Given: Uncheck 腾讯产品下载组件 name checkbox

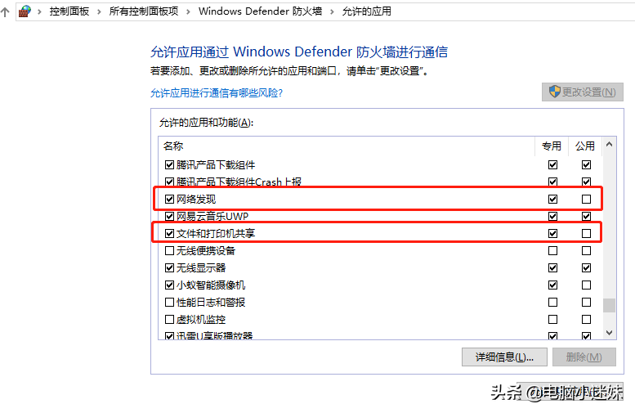Looking at the screenshot, I should (170, 165).
